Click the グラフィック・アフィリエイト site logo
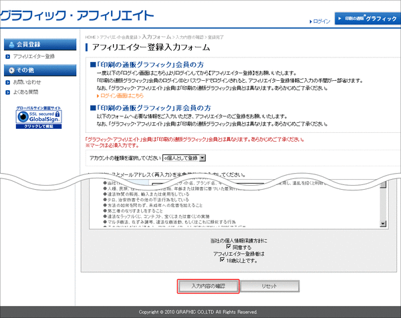The height and width of the screenshot is (318, 401). (77, 16)
